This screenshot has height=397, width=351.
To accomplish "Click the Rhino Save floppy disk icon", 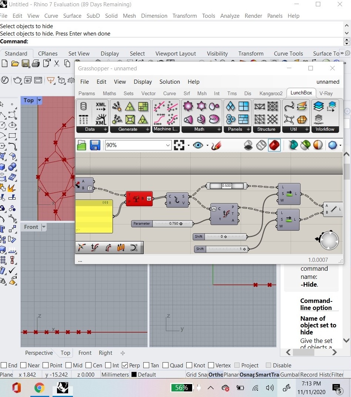I will (x=25, y=63).
